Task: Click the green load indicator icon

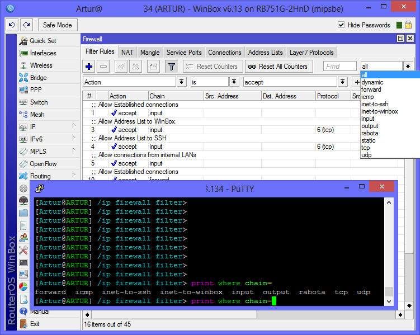Action: pyautogui.click(x=399, y=25)
